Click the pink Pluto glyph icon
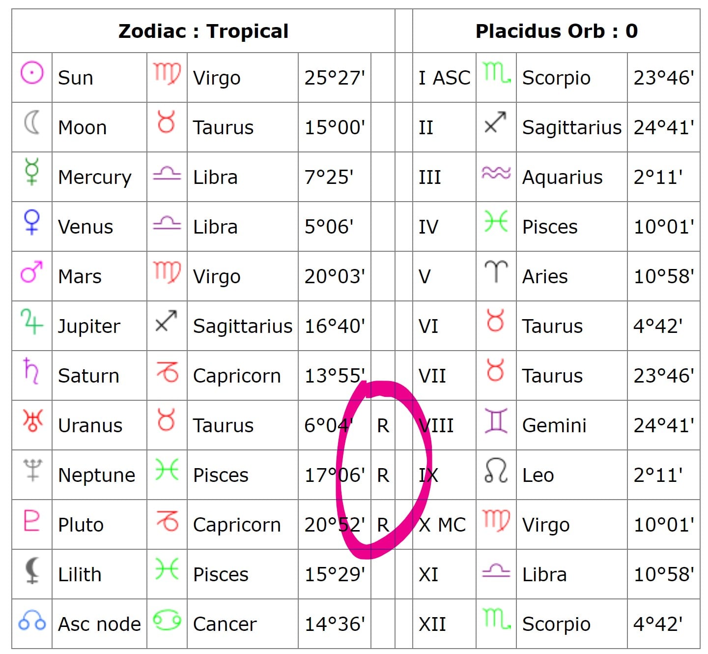This screenshot has width=708, height=654. click(31, 520)
